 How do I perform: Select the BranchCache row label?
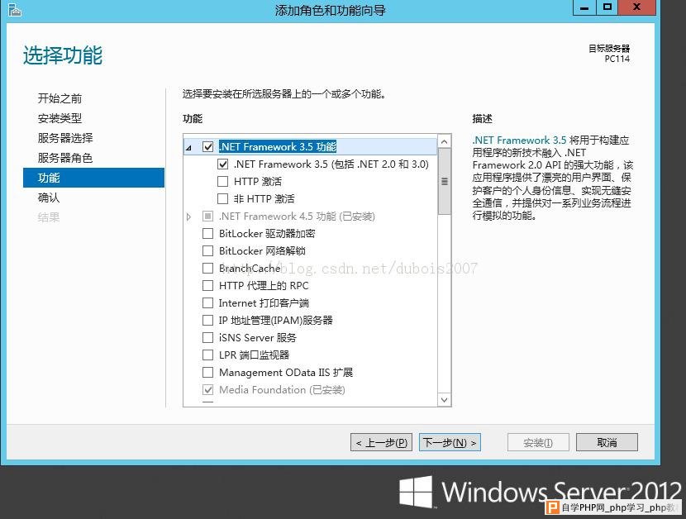(250, 269)
